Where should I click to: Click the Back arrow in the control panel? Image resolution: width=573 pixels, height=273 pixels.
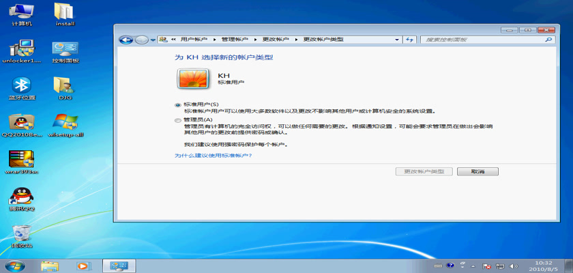(126, 40)
